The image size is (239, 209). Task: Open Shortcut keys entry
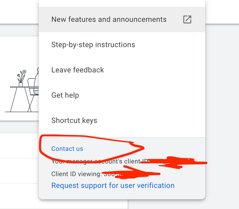(x=74, y=121)
